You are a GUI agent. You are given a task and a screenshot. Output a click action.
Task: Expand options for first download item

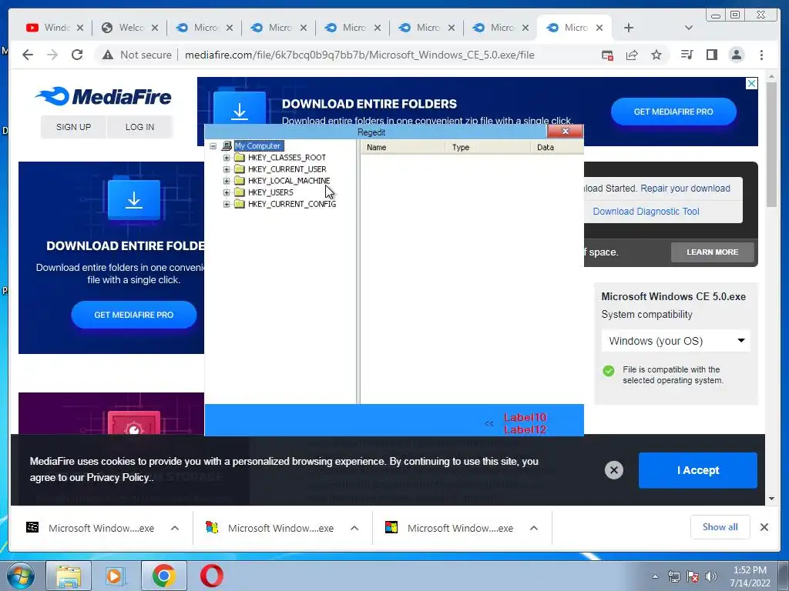(x=175, y=528)
